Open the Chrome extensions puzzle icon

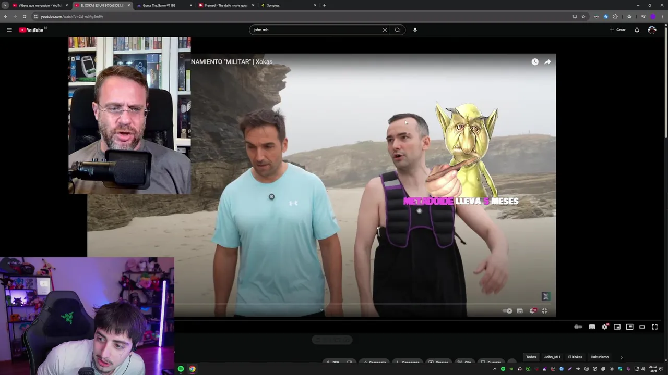tap(615, 16)
